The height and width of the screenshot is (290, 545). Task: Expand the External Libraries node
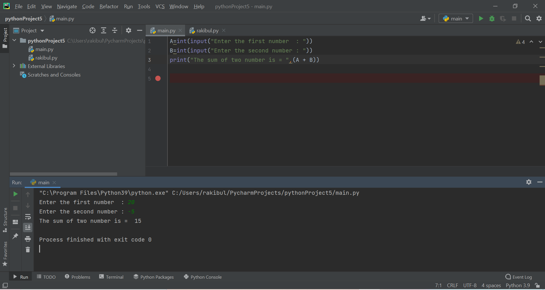(14, 66)
